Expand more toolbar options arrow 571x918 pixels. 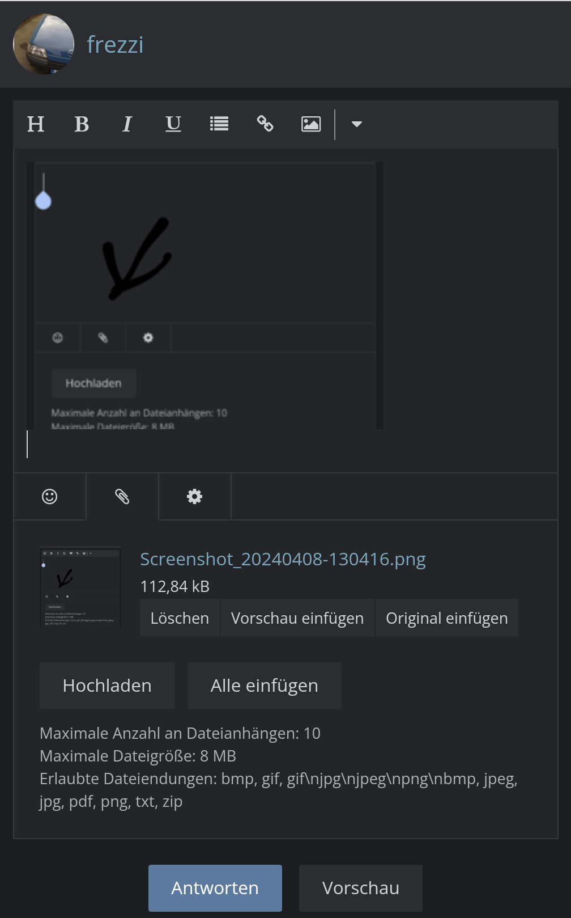356,124
